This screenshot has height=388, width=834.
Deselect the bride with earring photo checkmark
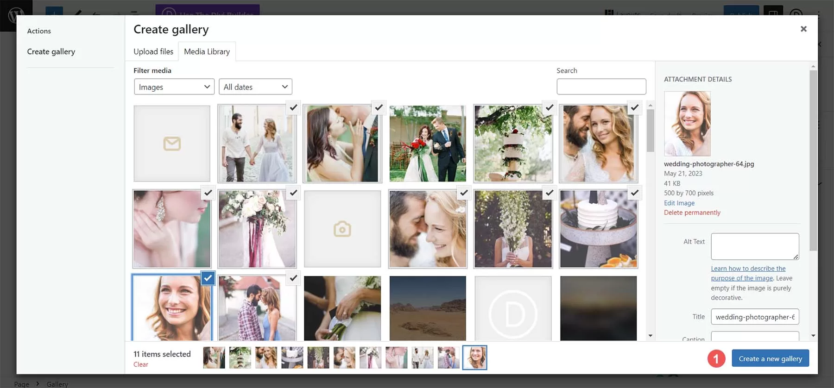[x=208, y=193]
